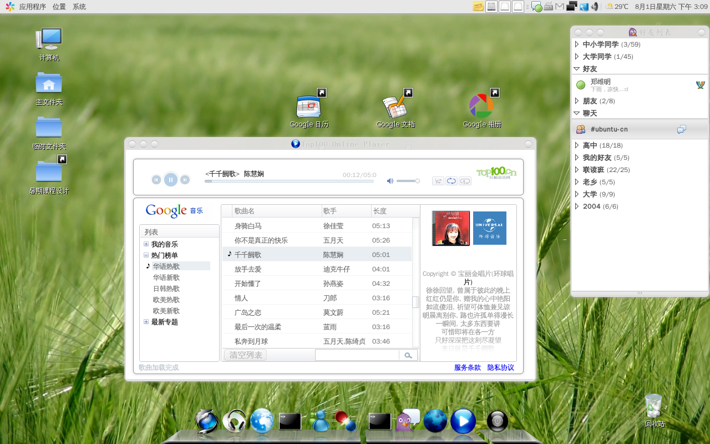Toggle shuffle mode in the player
The width and height of the screenshot is (710, 444).
(438, 181)
